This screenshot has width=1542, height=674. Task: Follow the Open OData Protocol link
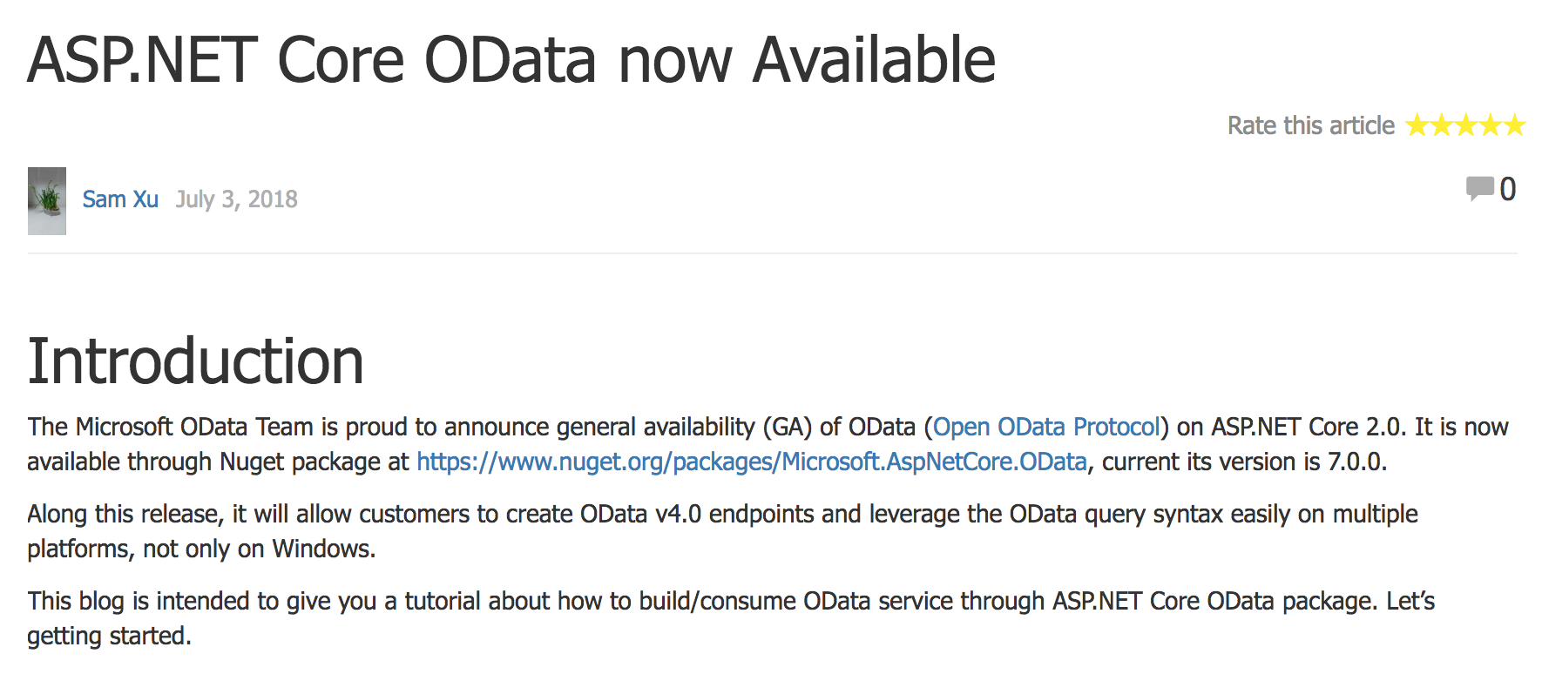1047,427
